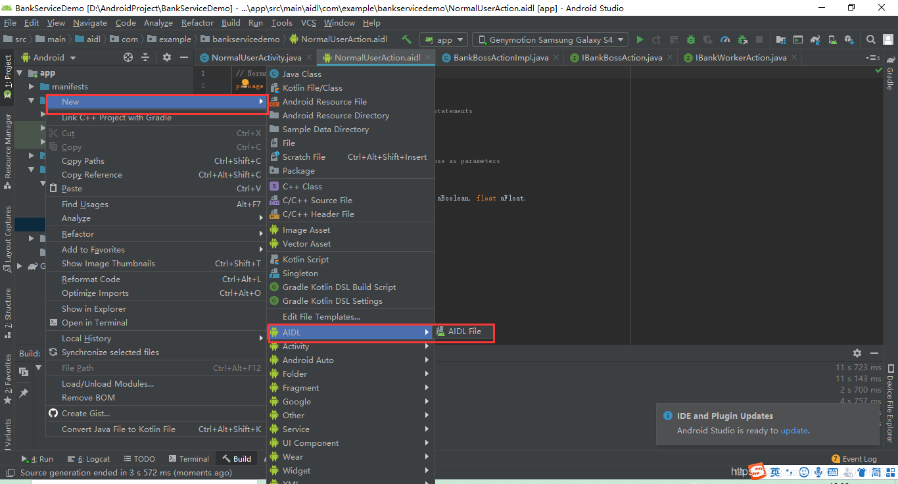Open Build panel settings gear
898x484 pixels.
tap(857, 353)
